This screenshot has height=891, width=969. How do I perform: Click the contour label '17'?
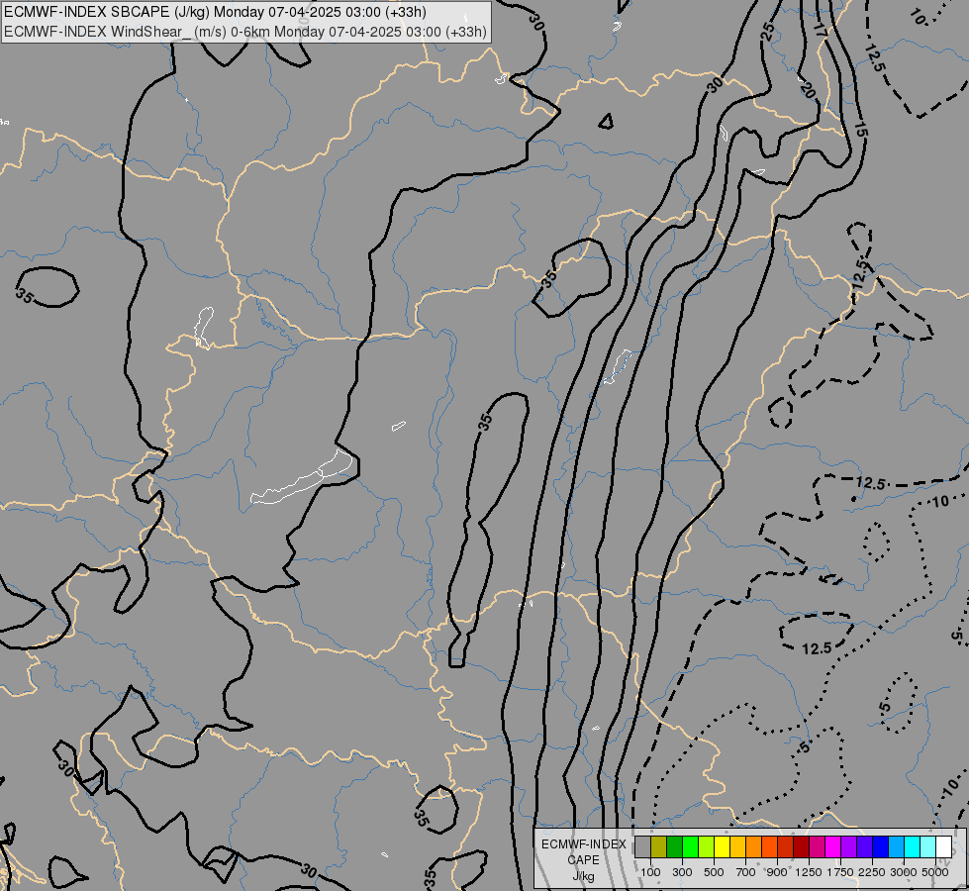[820, 30]
